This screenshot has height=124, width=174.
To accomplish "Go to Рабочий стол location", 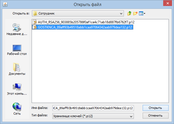I will [x=17, y=49].
